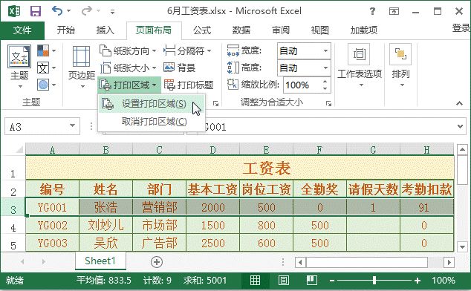Click the 工资表 title cell
Image resolution: width=471 pixels, height=291 pixels.
[240, 168]
